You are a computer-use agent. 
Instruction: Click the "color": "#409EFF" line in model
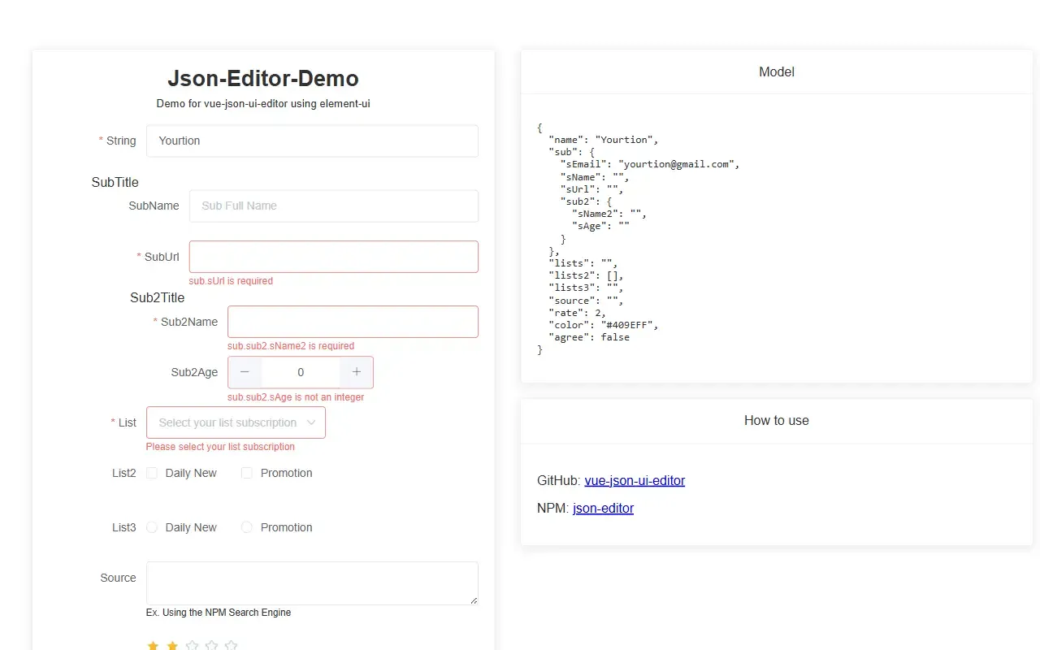[603, 325]
